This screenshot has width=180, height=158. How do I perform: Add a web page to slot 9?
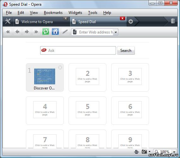point(130,141)
